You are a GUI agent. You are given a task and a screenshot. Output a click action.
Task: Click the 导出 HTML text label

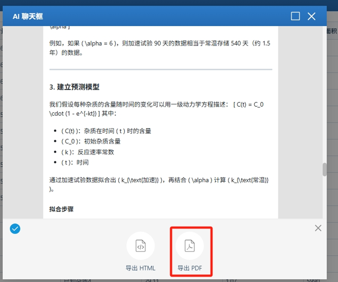(140, 268)
